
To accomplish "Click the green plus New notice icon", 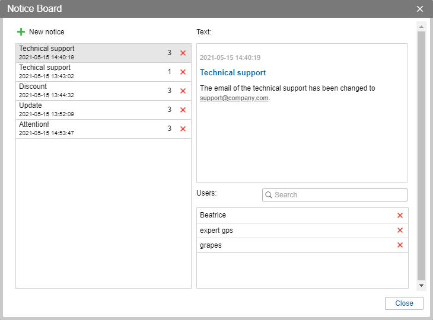I will (21, 32).
